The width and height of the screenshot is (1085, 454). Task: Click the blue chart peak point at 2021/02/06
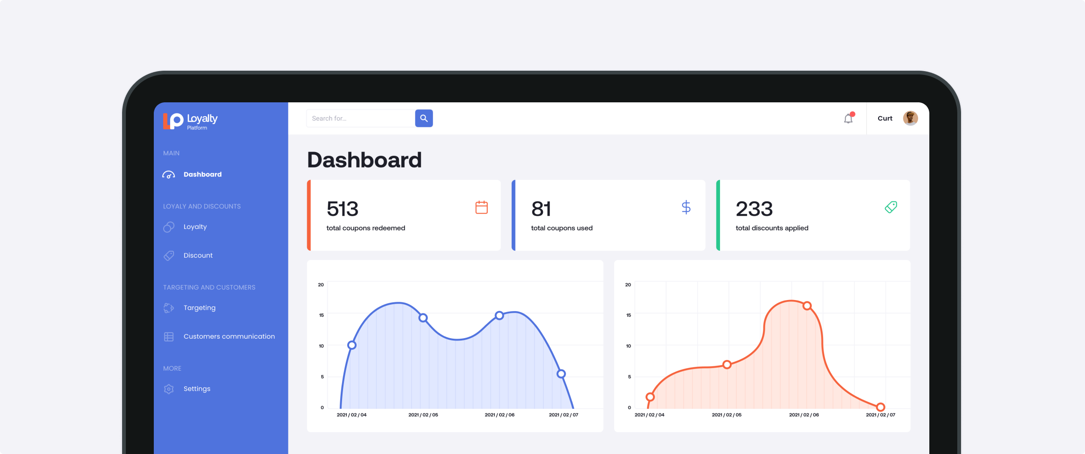pyautogui.click(x=499, y=315)
